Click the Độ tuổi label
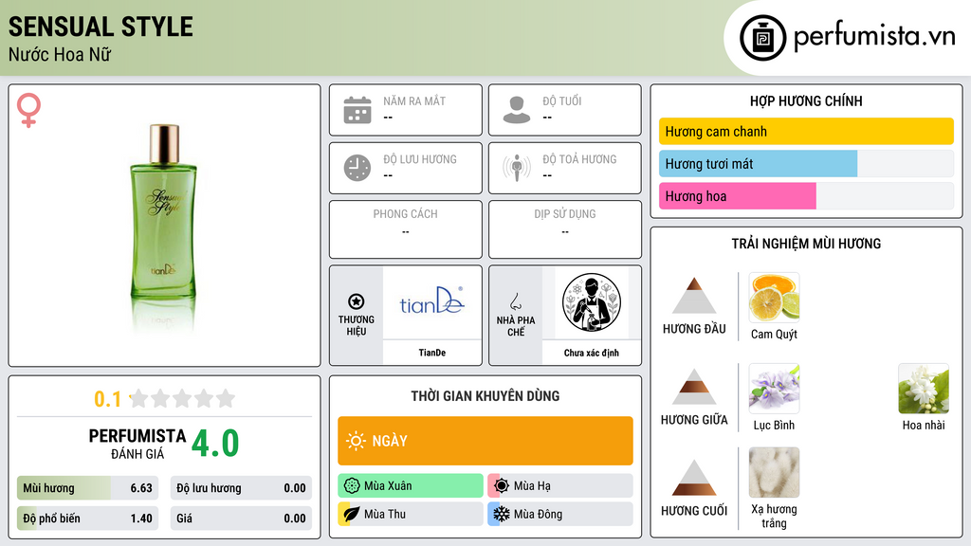 click(x=562, y=100)
